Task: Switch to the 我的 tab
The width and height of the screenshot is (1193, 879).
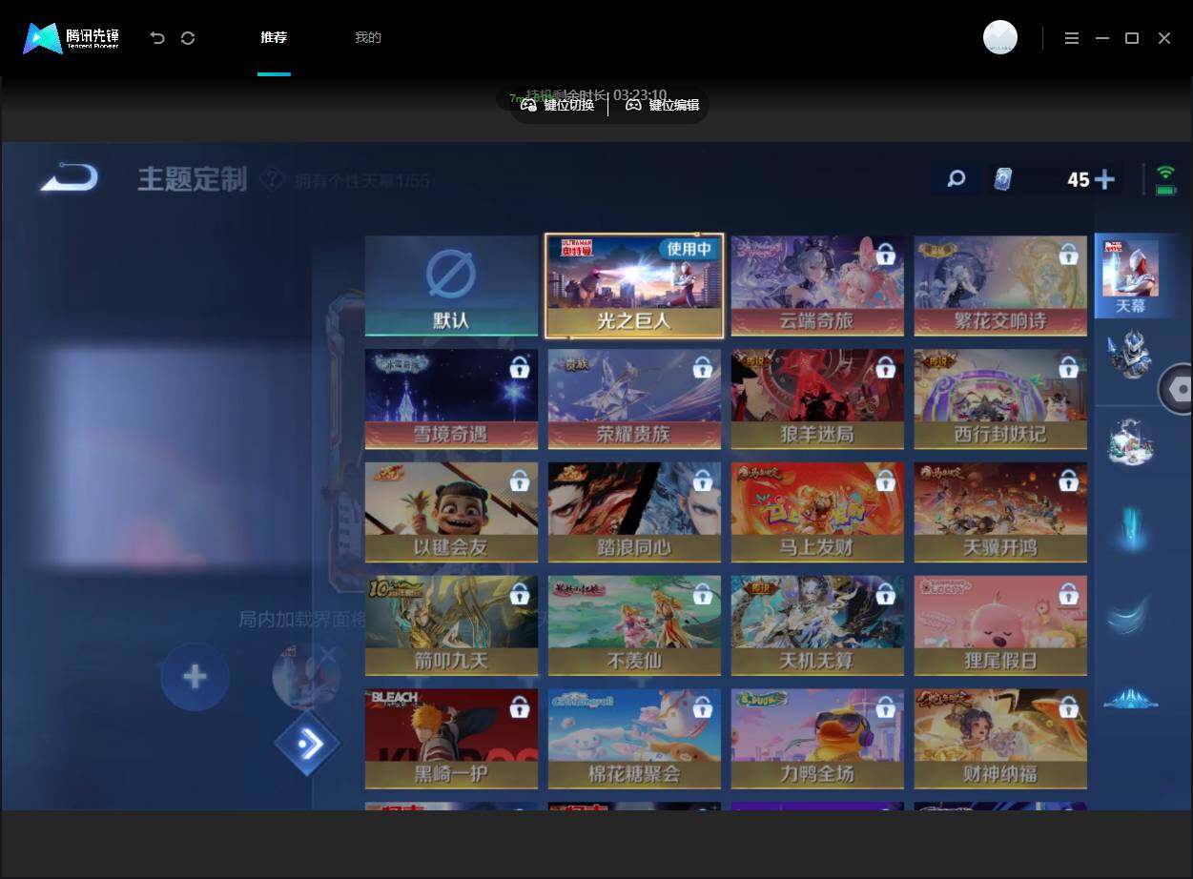Action: [x=368, y=38]
